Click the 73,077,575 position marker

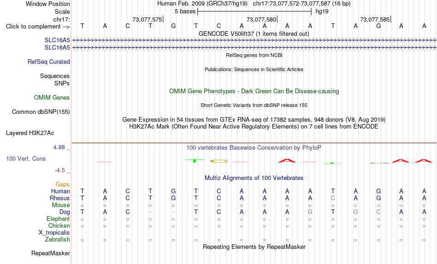pos(148,19)
